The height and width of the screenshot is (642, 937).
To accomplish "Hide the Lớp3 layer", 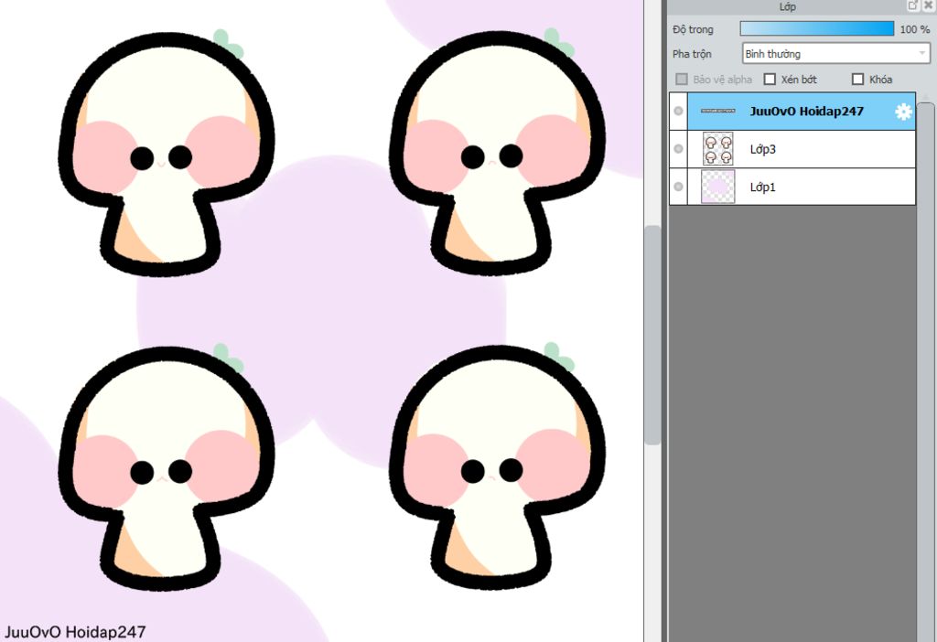I will click(x=678, y=149).
